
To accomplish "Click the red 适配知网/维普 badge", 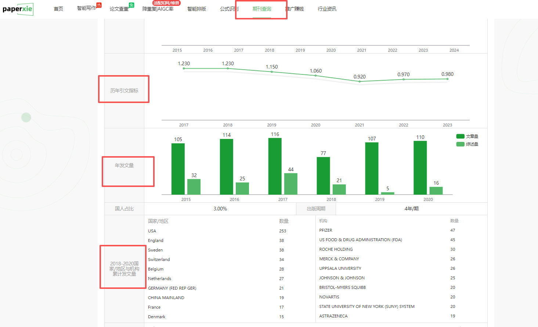I will [166, 3].
